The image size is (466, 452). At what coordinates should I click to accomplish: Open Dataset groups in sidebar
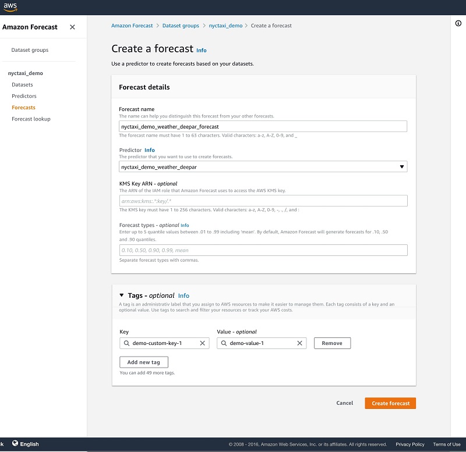30,50
